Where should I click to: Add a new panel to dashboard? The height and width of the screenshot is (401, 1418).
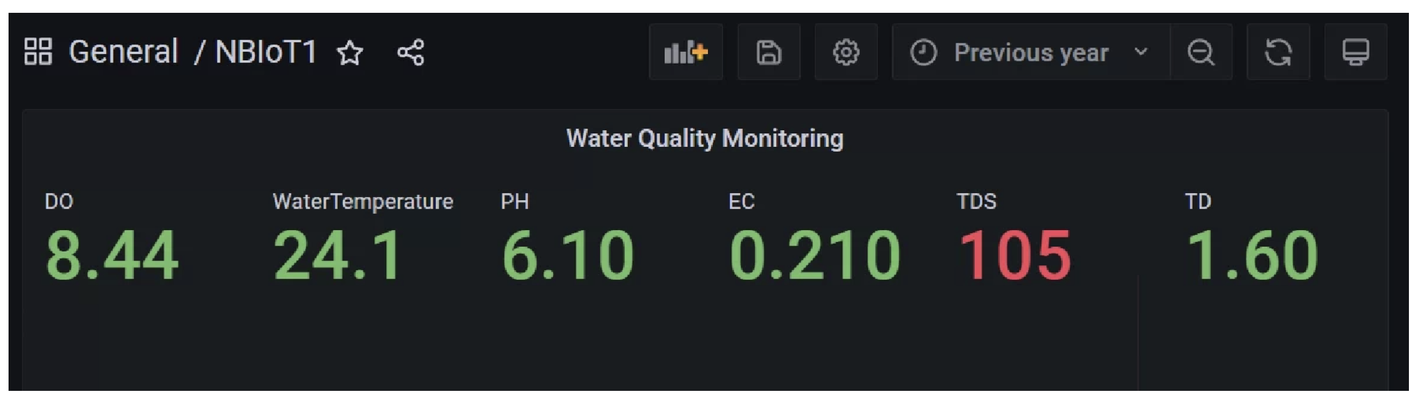point(685,52)
